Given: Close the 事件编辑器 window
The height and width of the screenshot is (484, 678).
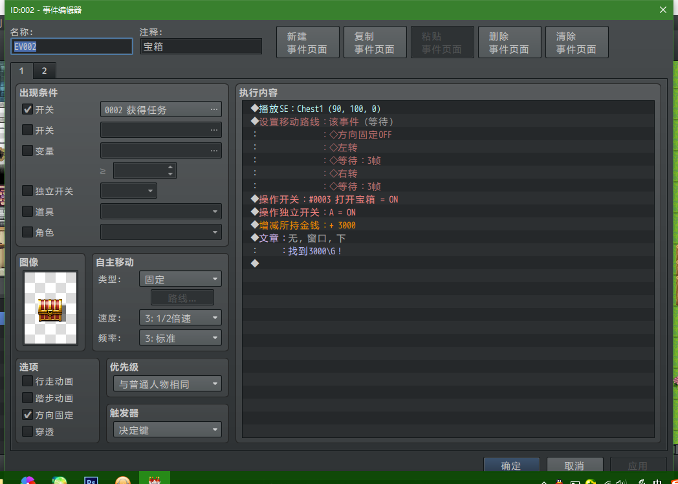Looking at the screenshot, I should (663, 10).
